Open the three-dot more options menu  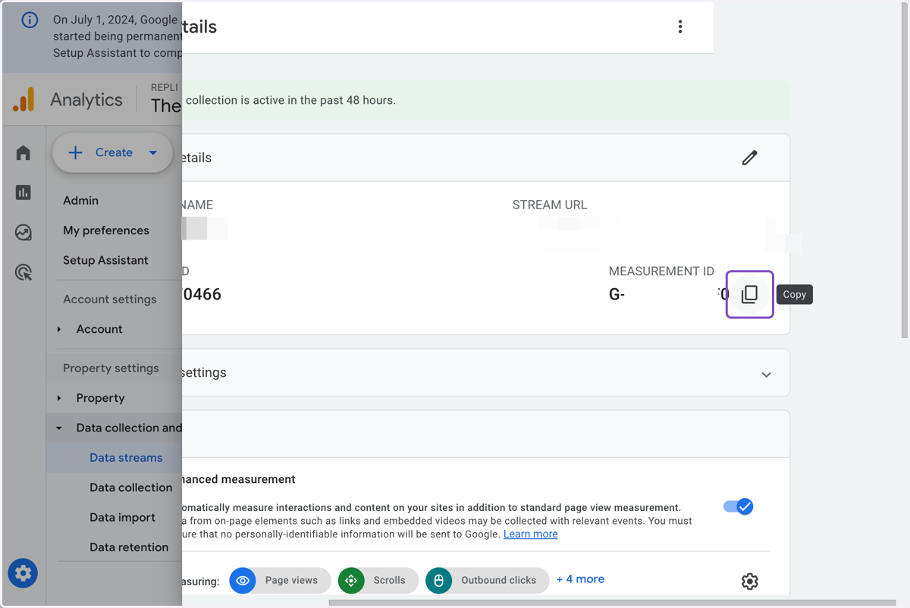(x=680, y=27)
